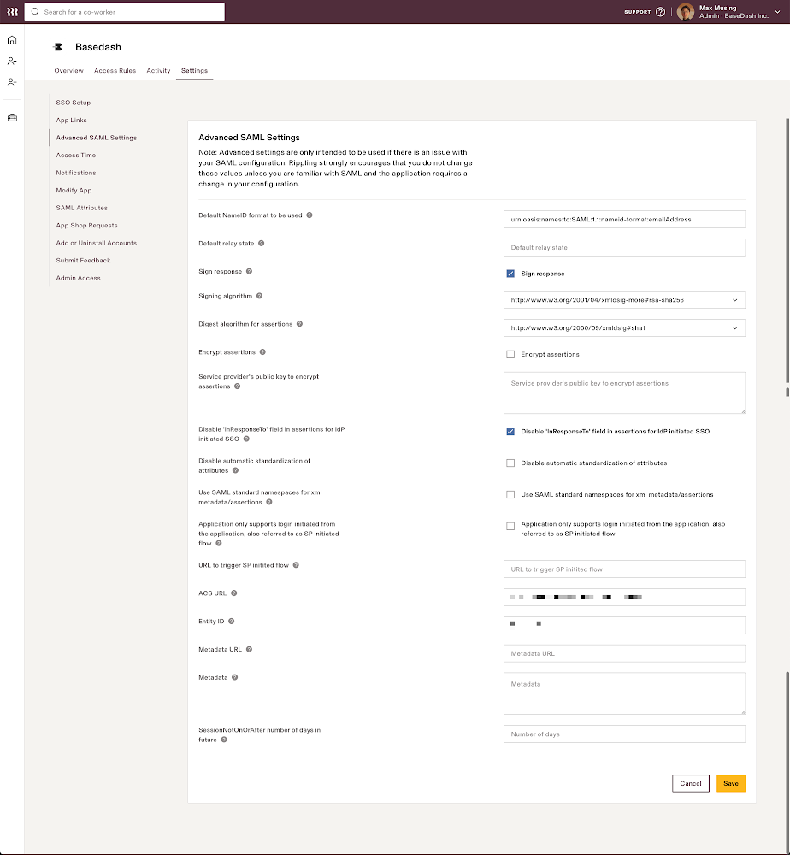Click the Save button
Image resolution: width=790 pixels, height=855 pixels.
click(730, 783)
